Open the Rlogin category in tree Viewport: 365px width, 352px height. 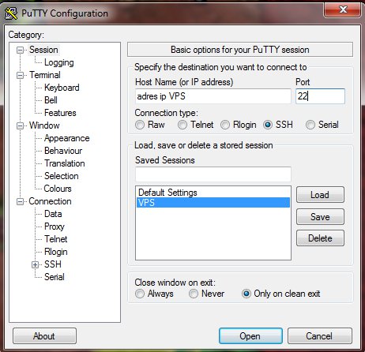[x=56, y=252]
